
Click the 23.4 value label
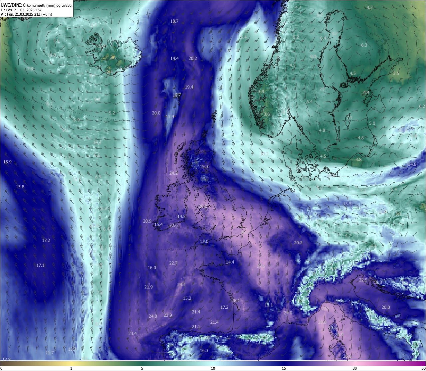132,334
